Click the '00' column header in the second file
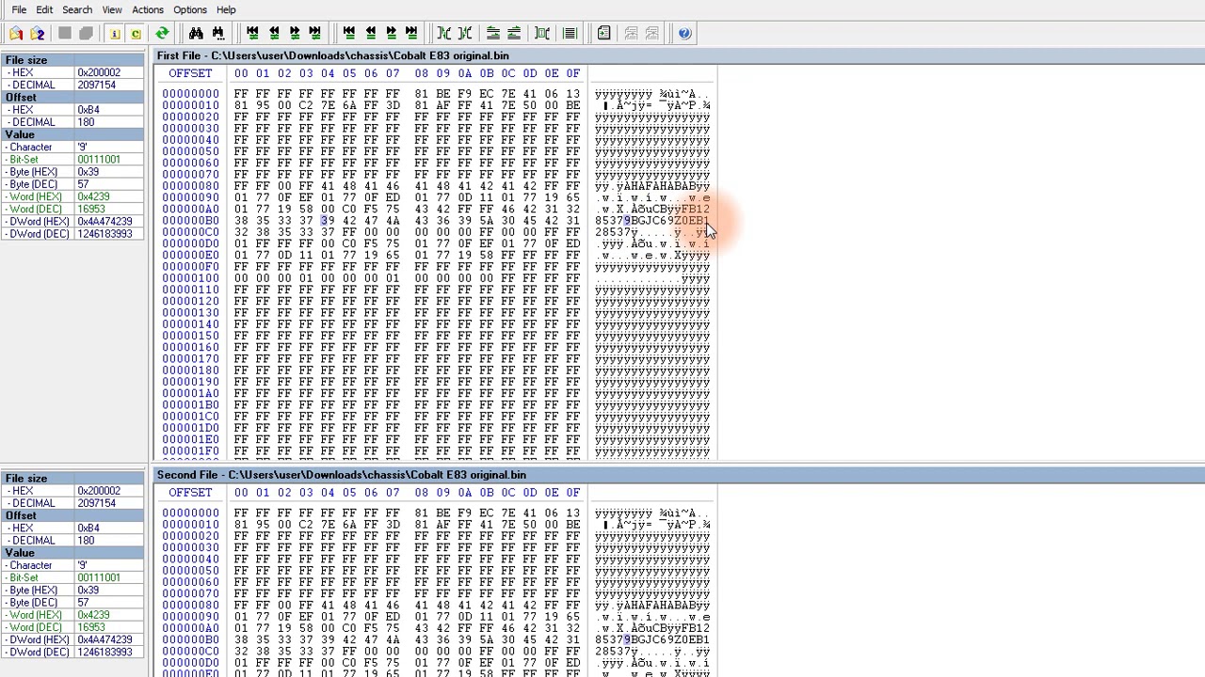The image size is (1205, 677). pyautogui.click(x=241, y=493)
